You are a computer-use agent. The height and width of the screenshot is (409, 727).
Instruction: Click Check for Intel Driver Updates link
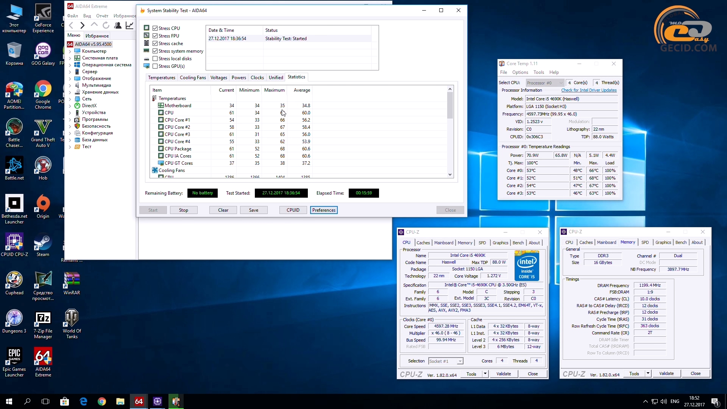pos(589,90)
